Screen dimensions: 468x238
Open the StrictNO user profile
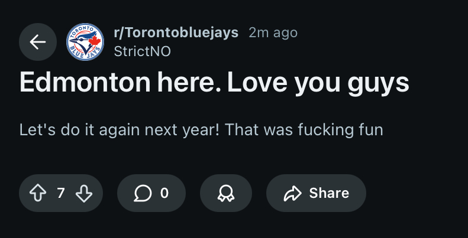(143, 51)
